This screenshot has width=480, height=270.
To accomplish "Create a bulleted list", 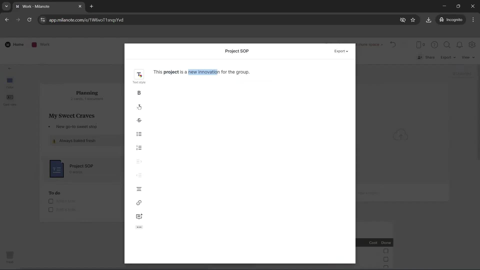I will tap(139, 134).
